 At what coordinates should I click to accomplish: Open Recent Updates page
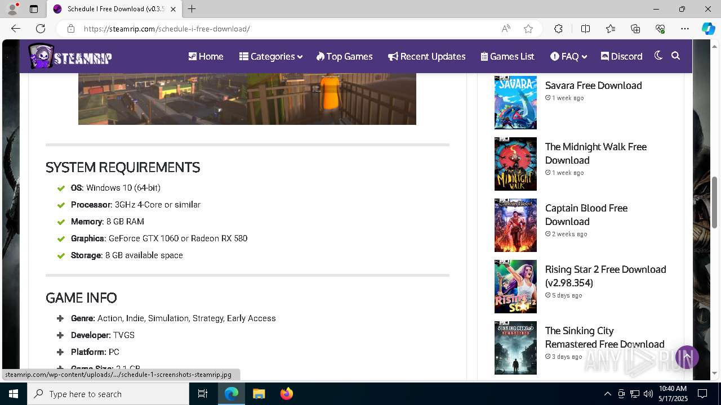427,56
